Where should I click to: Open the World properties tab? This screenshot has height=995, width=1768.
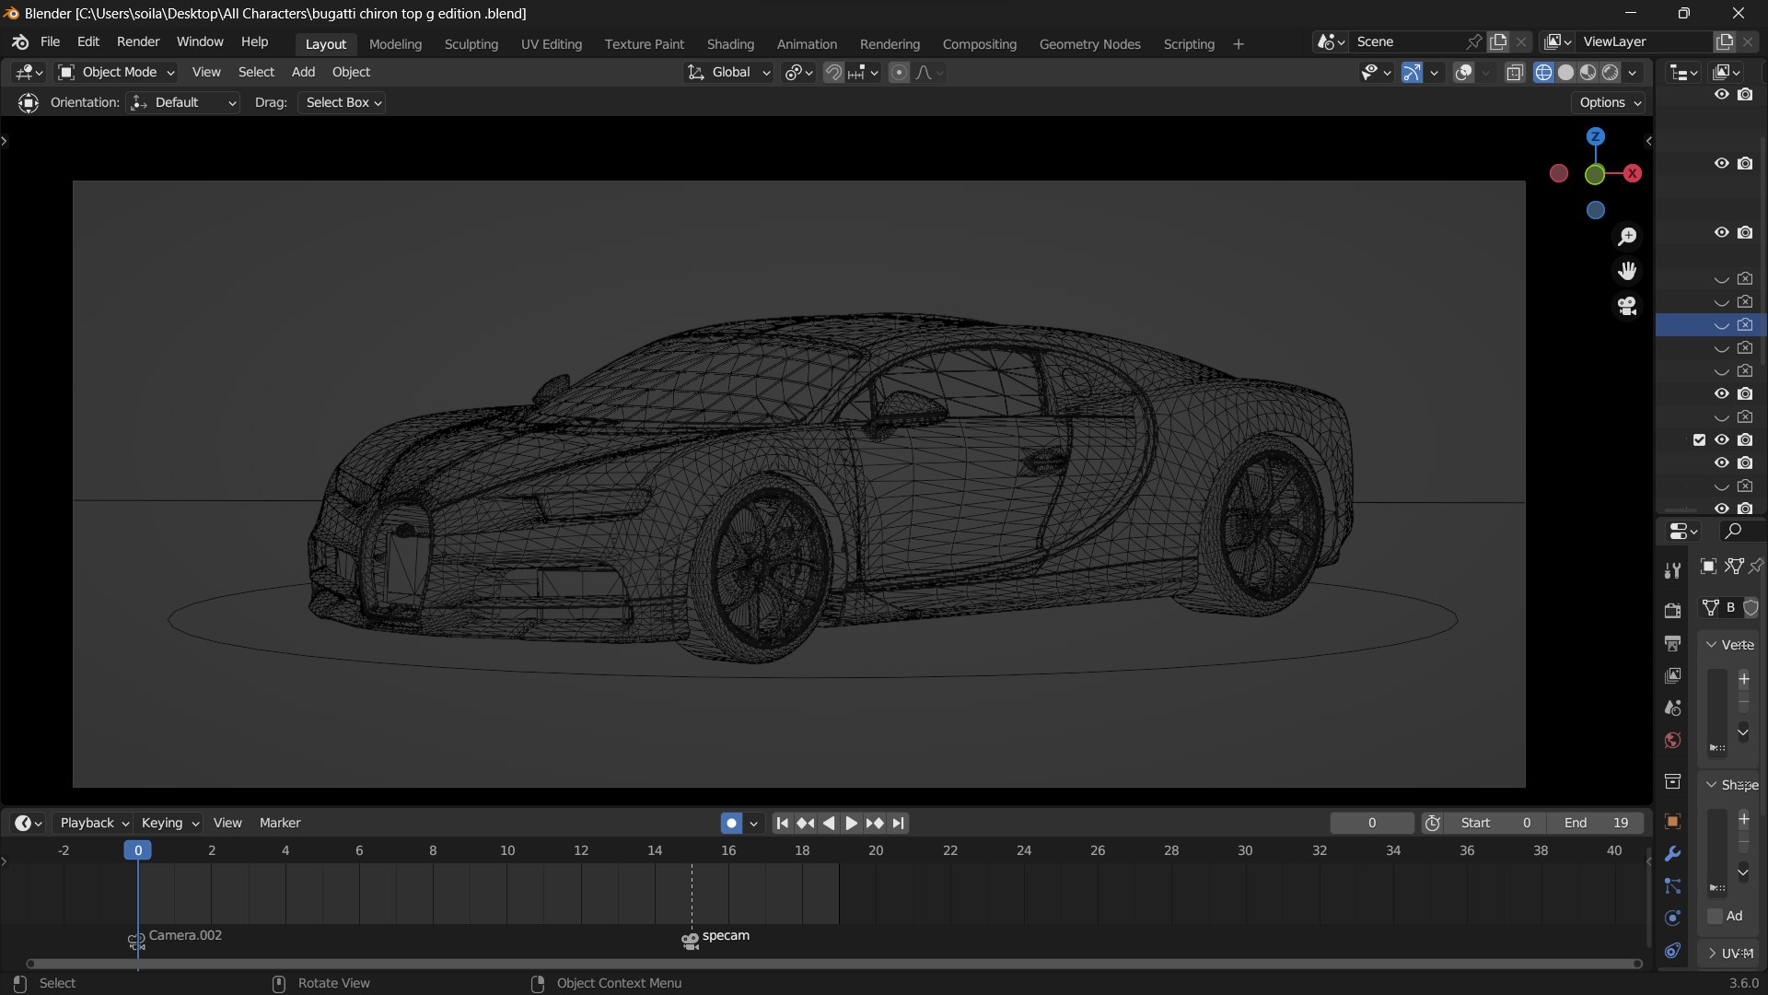[x=1672, y=740]
